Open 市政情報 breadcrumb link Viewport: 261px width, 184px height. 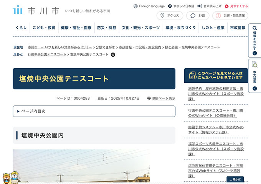pyautogui.click(x=125, y=48)
